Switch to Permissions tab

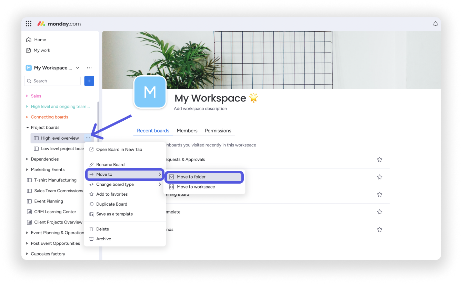218,131
